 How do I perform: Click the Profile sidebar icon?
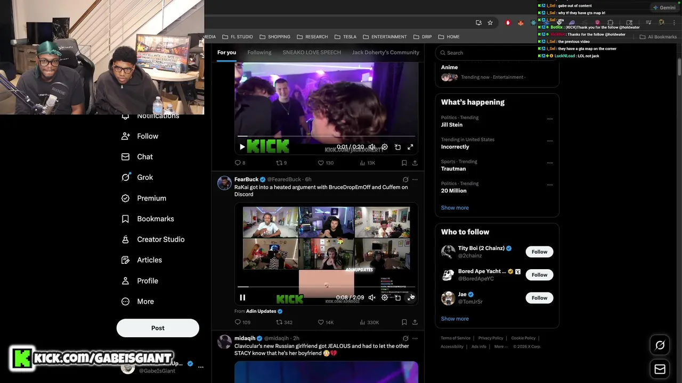[x=126, y=281]
